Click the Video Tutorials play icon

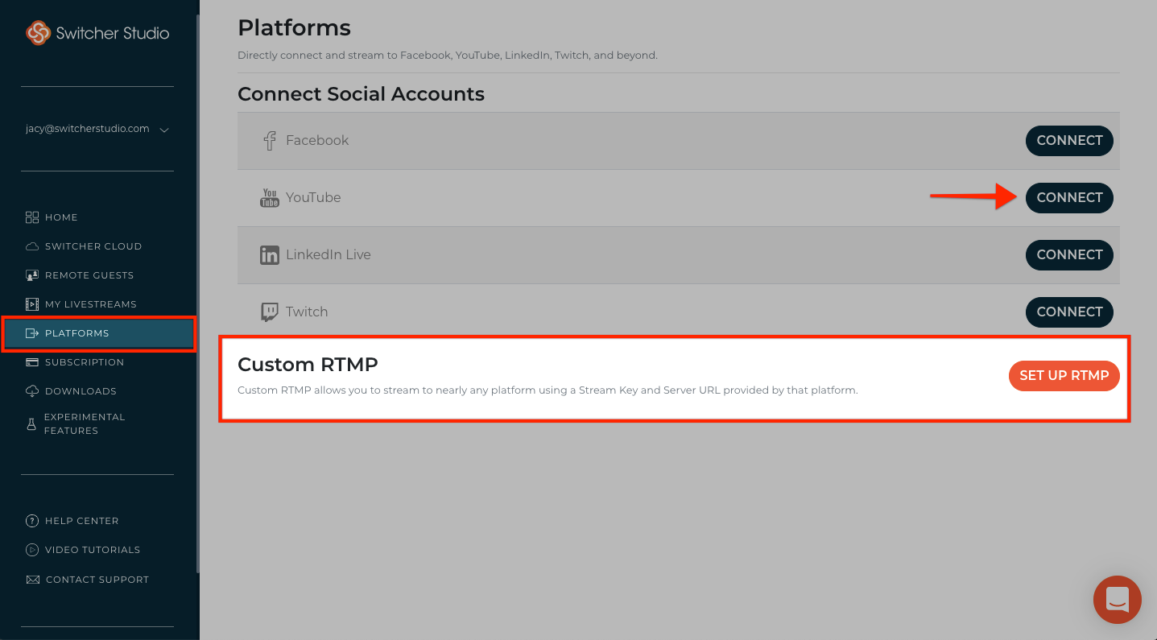(x=32, y=550)
